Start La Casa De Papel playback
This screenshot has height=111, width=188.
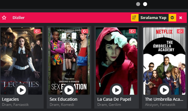[x=116, y=90]
